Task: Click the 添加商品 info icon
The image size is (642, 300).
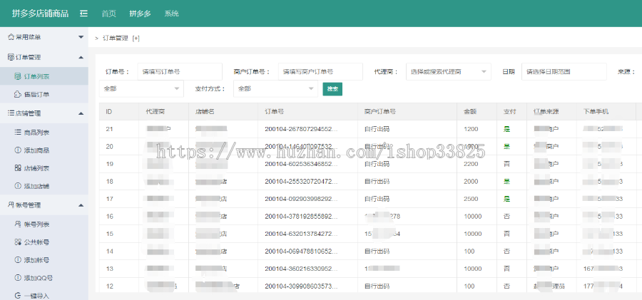Action: (x=18, y=150)
